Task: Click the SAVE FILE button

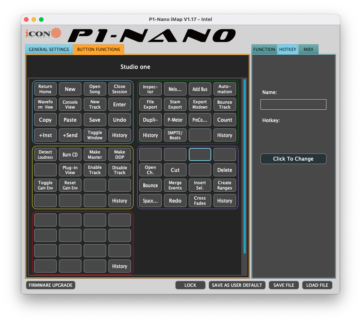Action: point(284,285)
